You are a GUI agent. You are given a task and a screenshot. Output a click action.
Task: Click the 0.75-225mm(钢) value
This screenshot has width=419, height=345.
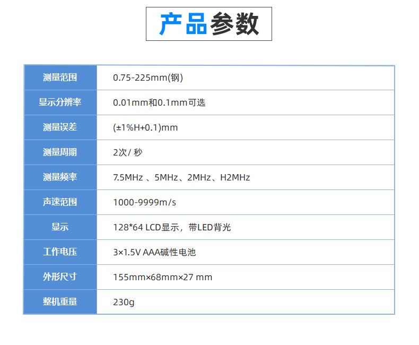click(148, 78)
